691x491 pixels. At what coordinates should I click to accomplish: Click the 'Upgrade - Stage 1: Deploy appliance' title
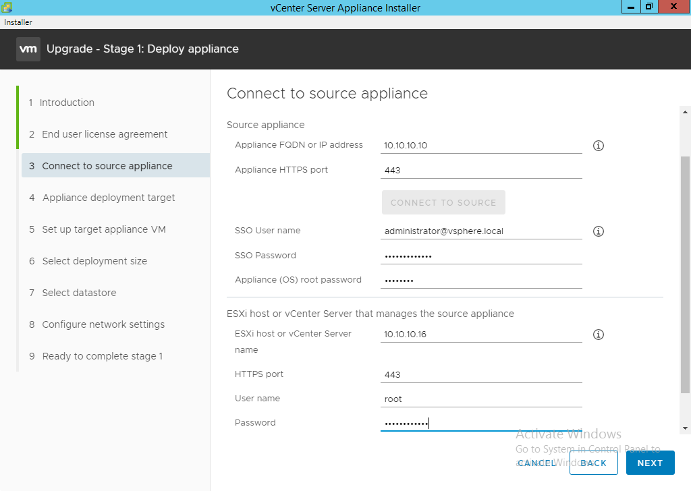tap(142, 49)
